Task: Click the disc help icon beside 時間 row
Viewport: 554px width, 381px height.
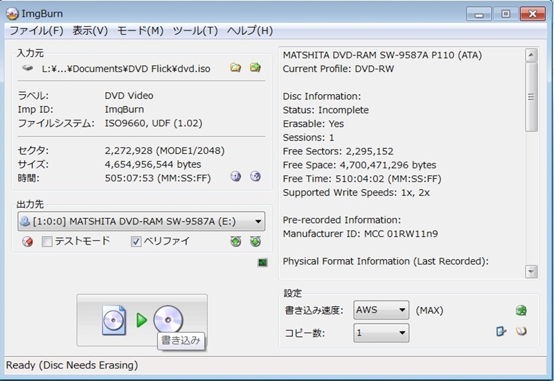Action: click(x=255, y=176)
